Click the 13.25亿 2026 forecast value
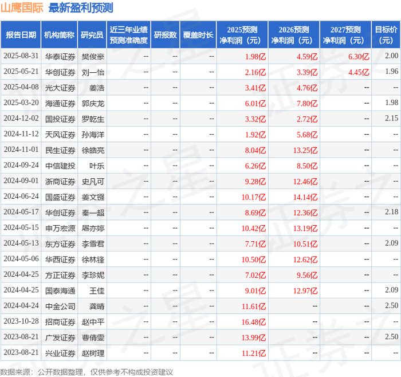401x377 pixels. [305, 150]
